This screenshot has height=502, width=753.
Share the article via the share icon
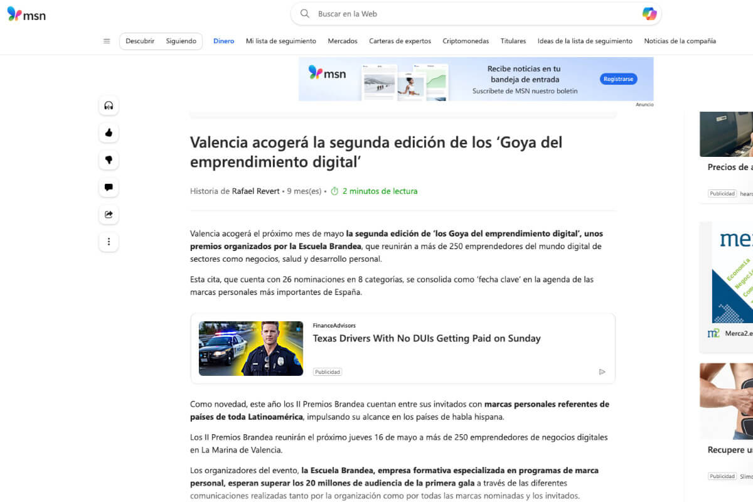click(109, 214)
